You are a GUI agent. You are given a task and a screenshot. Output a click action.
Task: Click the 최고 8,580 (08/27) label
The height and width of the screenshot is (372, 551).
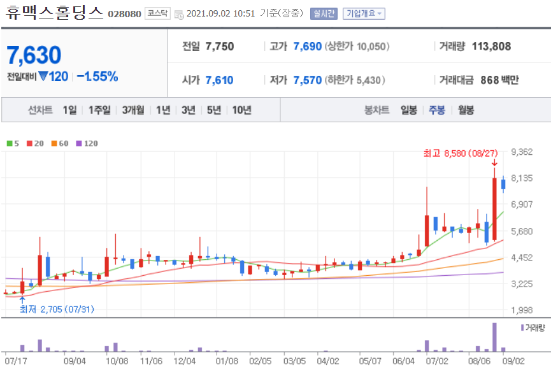point(461,153)
